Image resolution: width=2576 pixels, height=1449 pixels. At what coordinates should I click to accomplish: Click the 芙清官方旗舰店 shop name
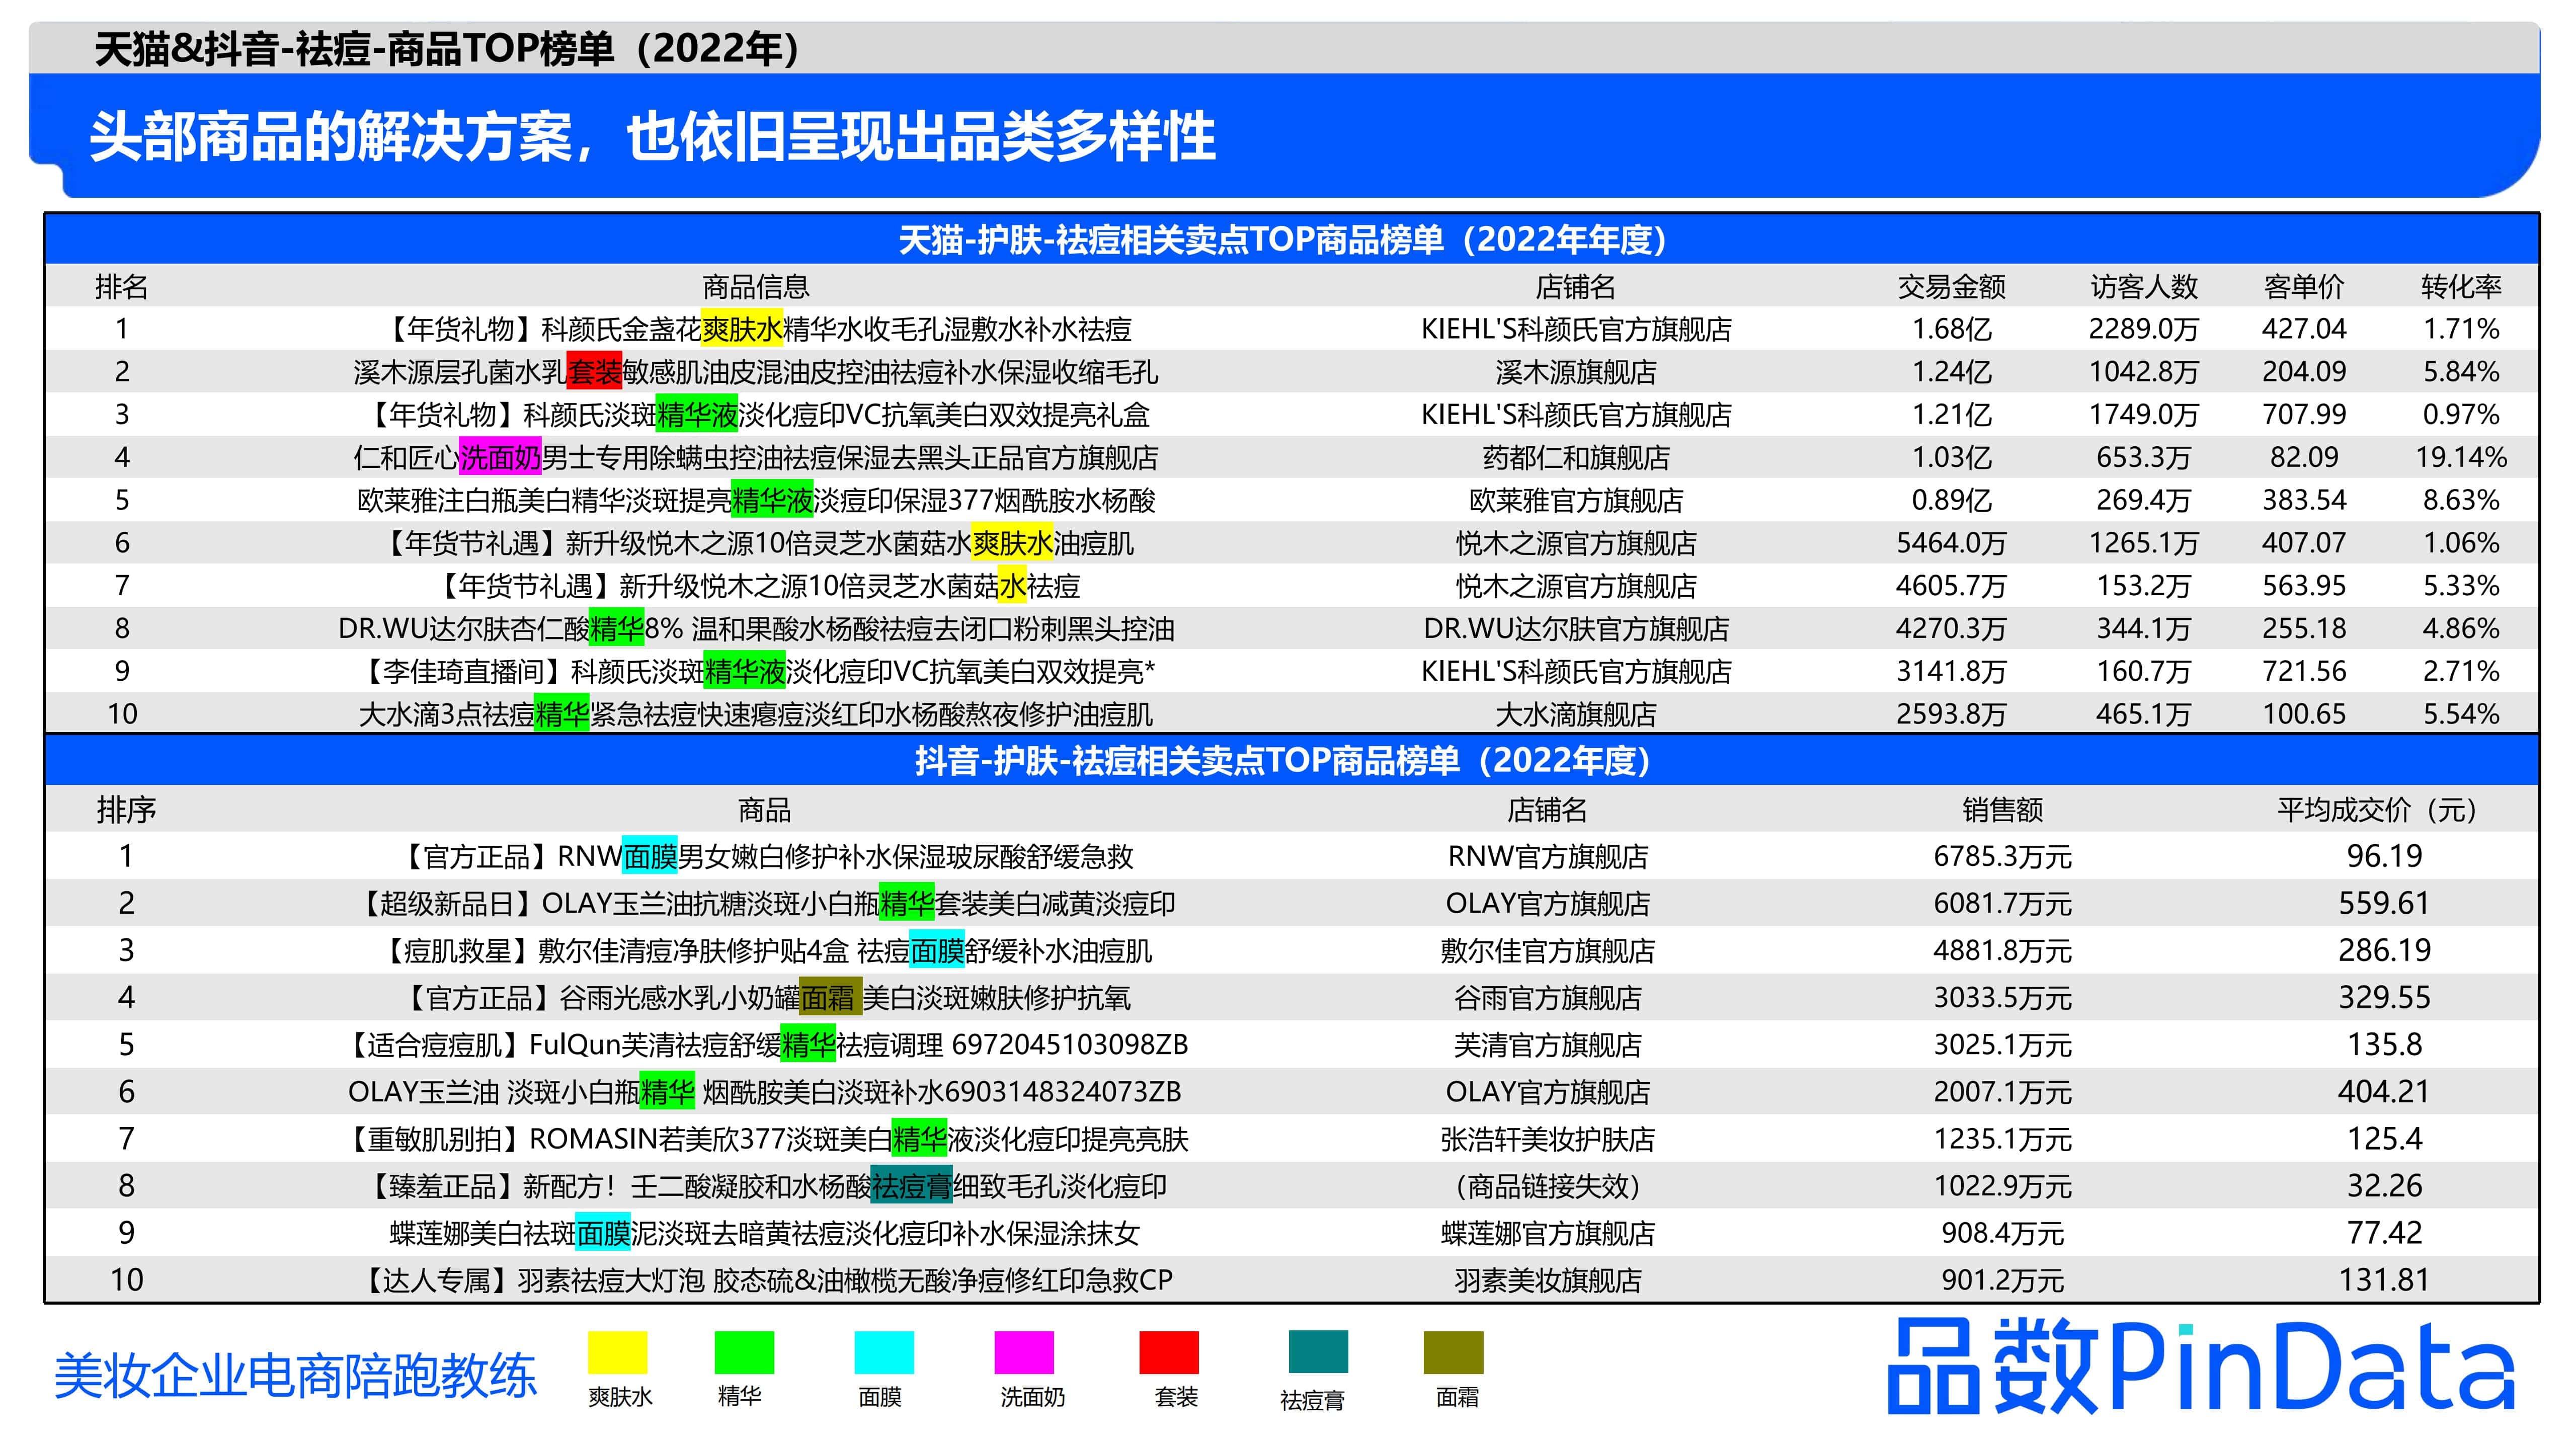pyautogui.click(x=1548, y=1045)
